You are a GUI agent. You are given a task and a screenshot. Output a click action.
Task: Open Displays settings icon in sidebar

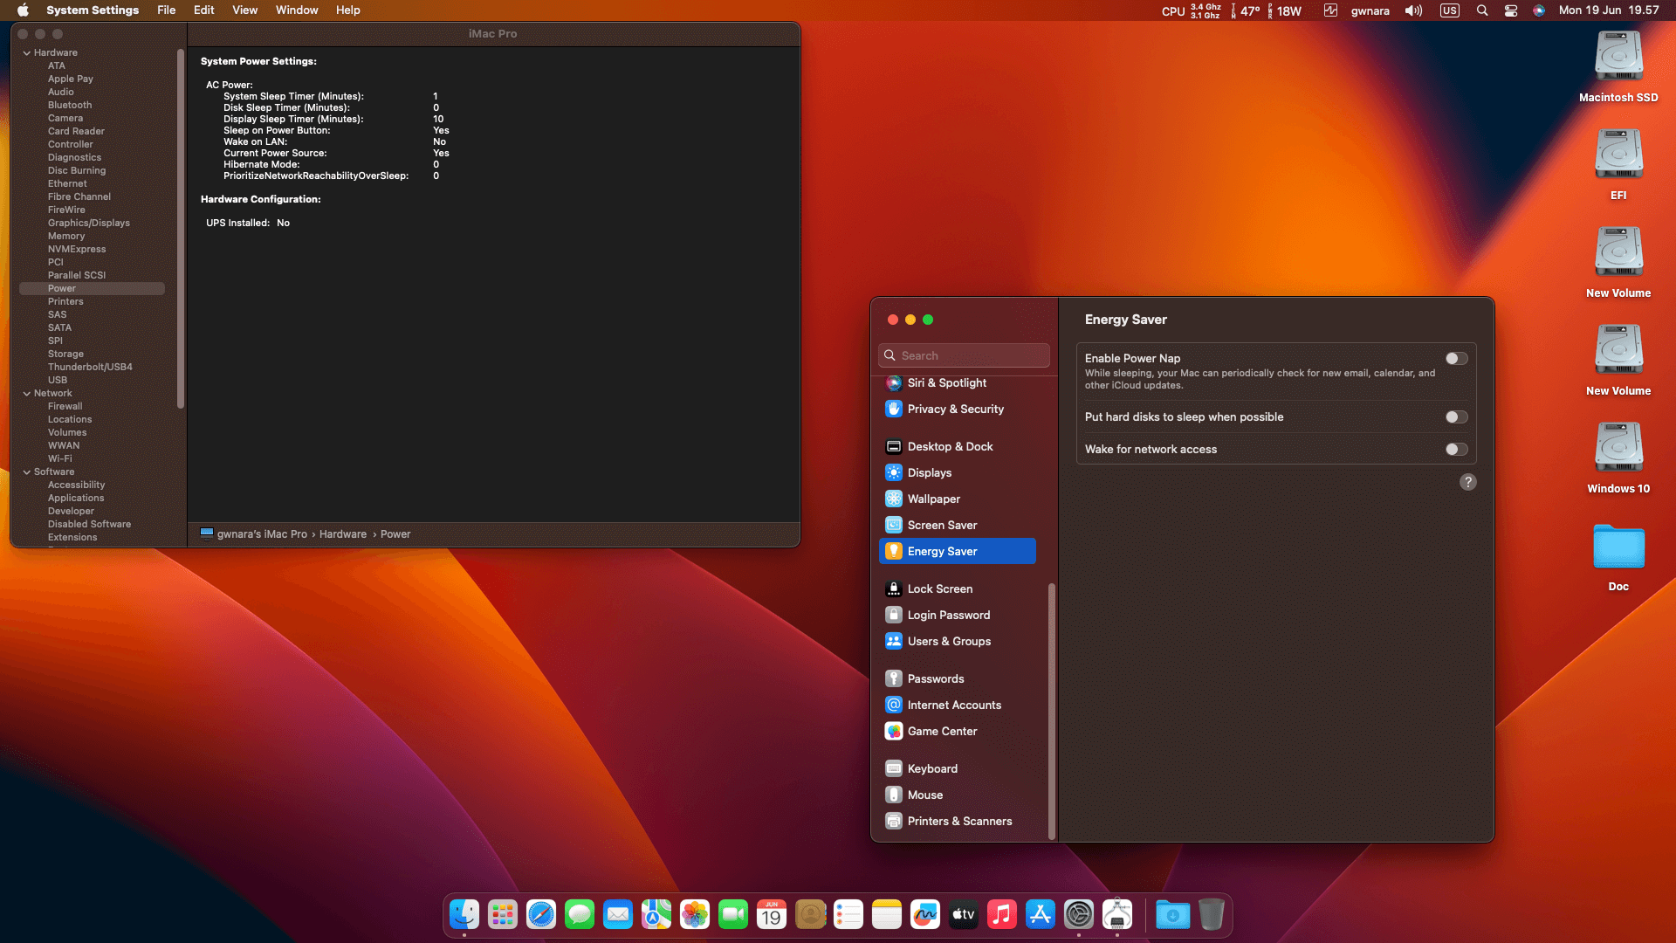pyautogui.click(x=893, y=472)
